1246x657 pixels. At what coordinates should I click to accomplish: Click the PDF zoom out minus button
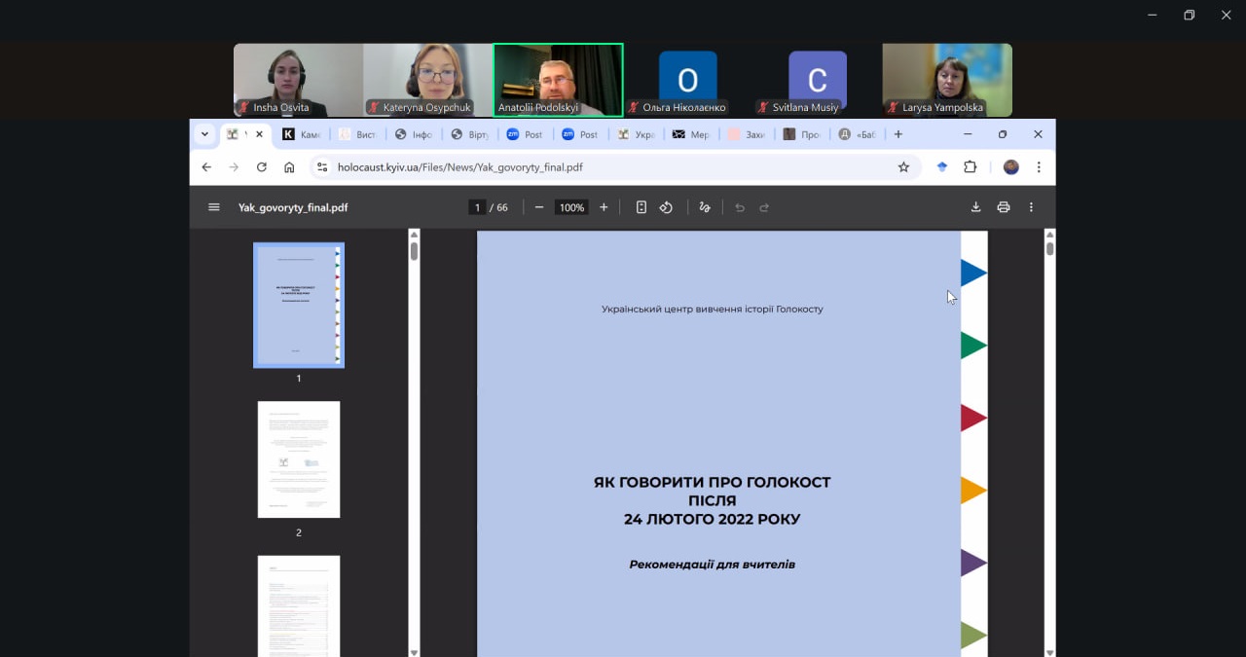pos(539,207)
